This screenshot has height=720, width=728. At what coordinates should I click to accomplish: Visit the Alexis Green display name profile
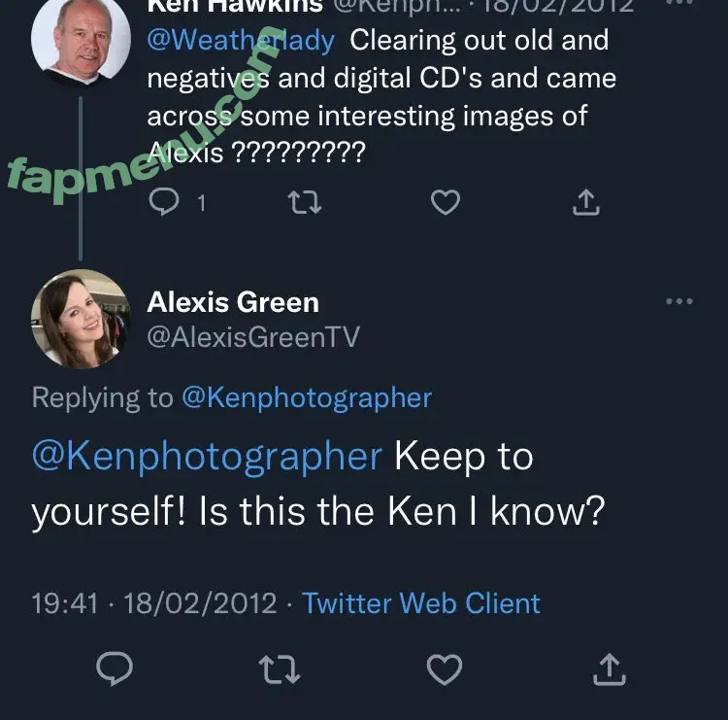coord(233,302)
